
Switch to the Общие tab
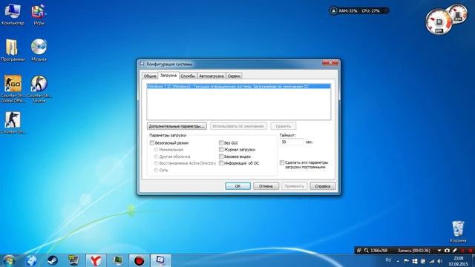click(x=150, y=76)
